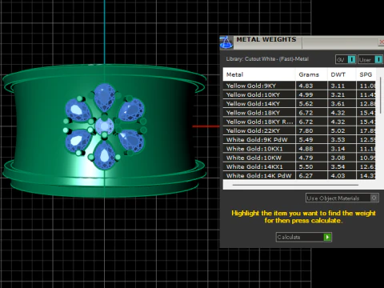The height and width of the screenshot is (288, 384).
Task: Select the White Gold:14KX1 row
Action: (299, 166)
